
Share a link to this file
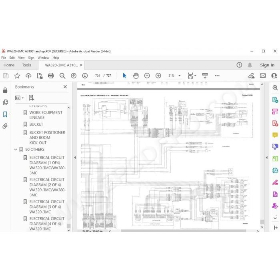click(252, 76)
